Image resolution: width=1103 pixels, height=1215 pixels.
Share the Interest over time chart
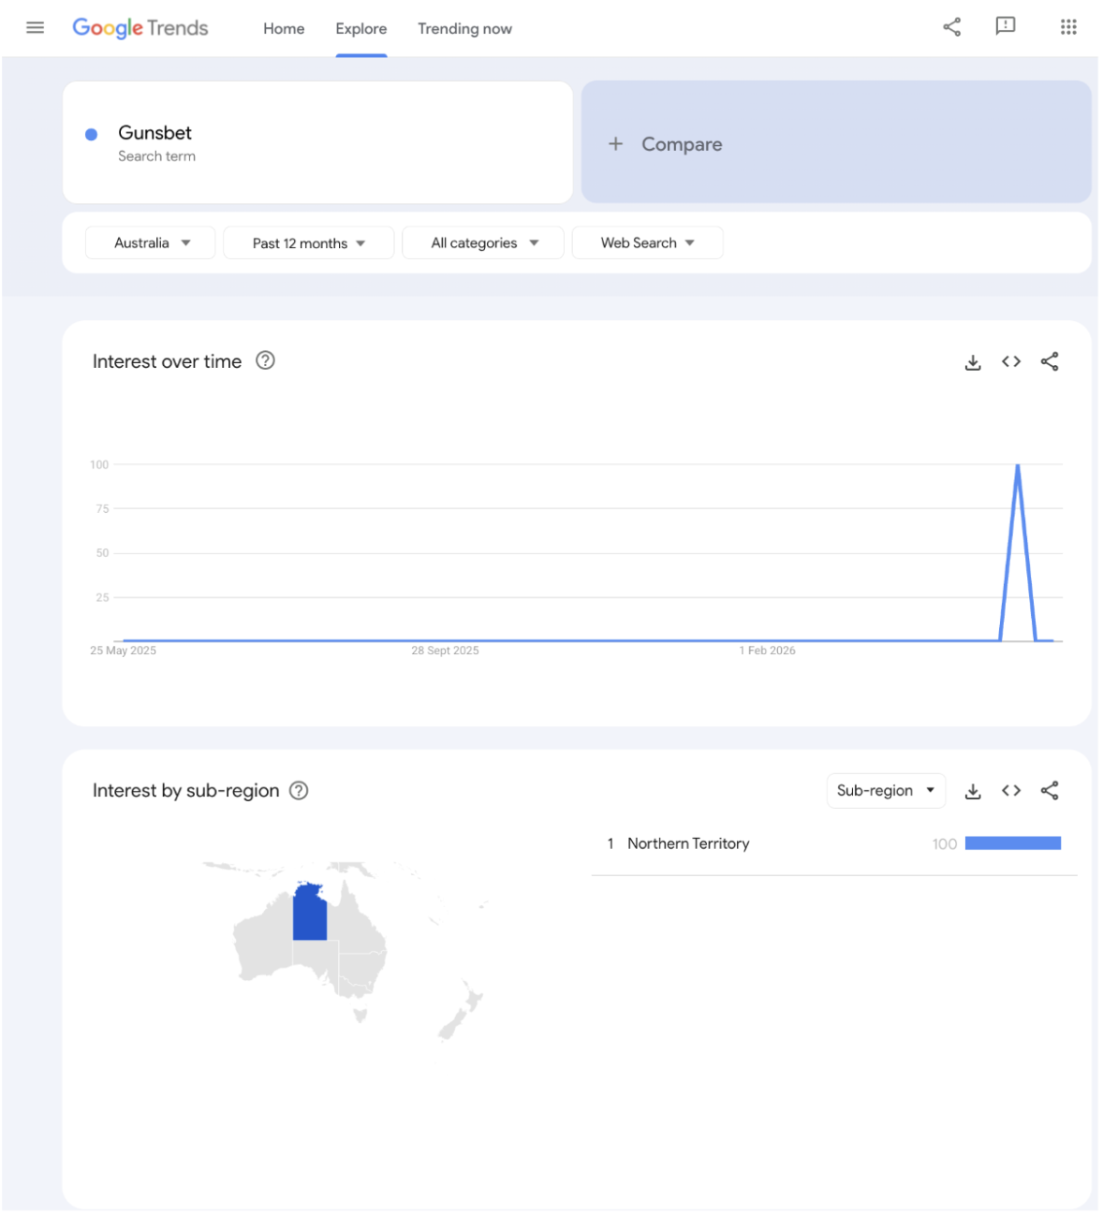pyautogui.click(x=1050, y=361)
